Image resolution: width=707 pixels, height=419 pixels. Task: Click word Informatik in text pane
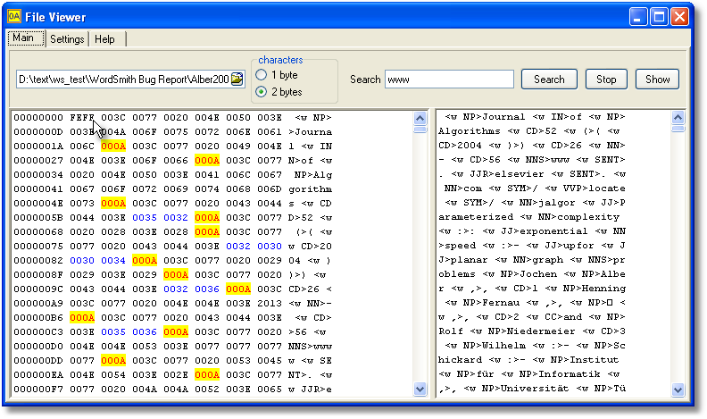coord(570,374)
